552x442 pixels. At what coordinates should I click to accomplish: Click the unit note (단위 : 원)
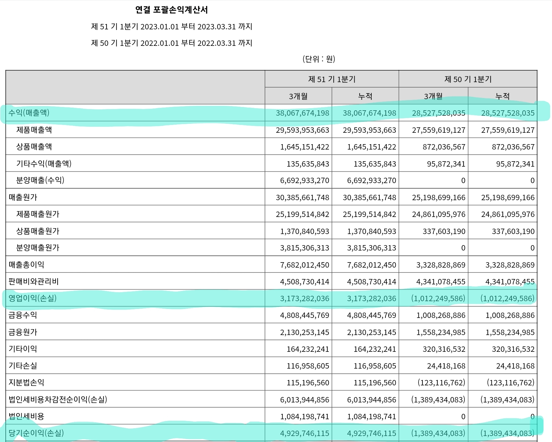pos(319,59)
